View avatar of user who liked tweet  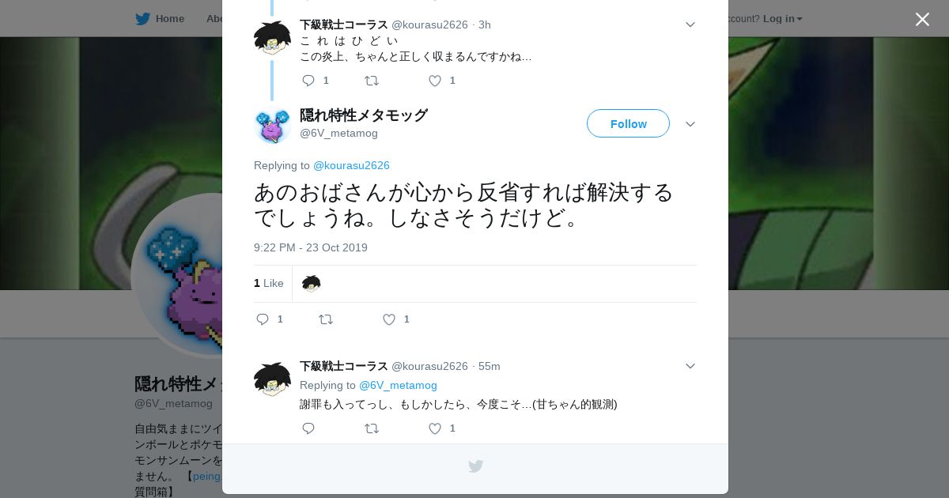pos(312,283)
